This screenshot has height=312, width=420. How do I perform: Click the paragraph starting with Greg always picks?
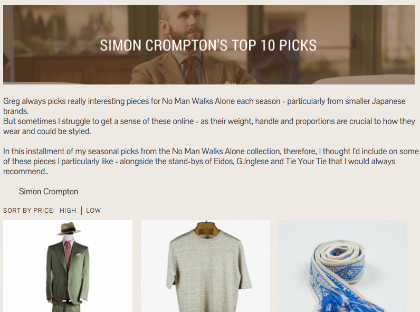[x=204, y=106]
